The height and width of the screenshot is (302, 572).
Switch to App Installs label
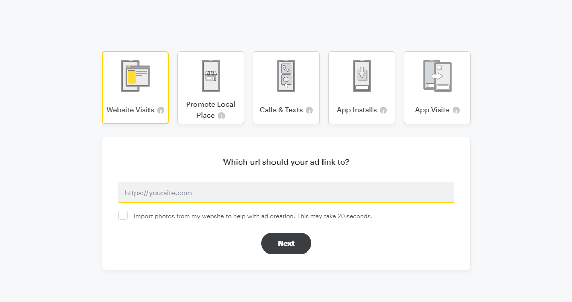tap(357, 110)
